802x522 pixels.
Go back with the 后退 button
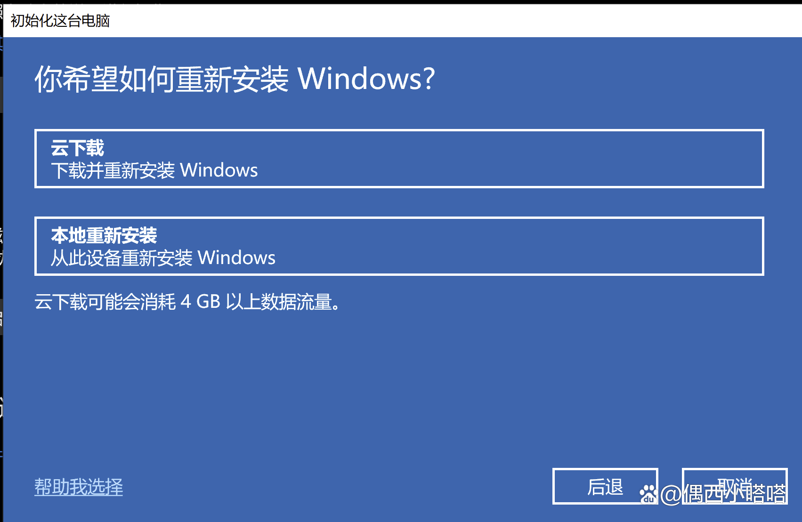(605, 486)
